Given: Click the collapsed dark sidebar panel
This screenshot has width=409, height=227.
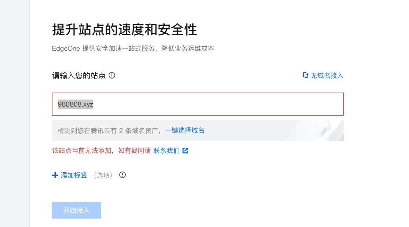Looking at the screenshot, I should 15,113.
